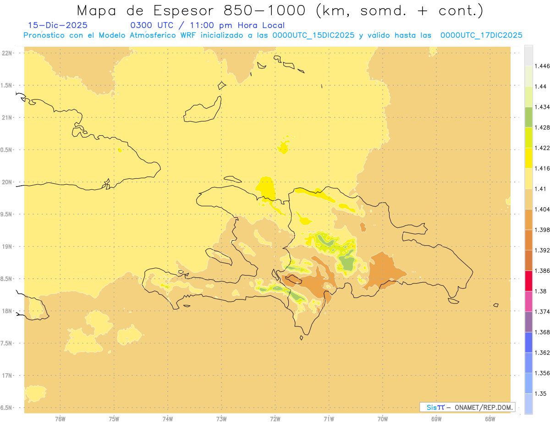Click the green color bar segment above 1.428
Viewport: 550px width, 425px height.
coord(529,117)
